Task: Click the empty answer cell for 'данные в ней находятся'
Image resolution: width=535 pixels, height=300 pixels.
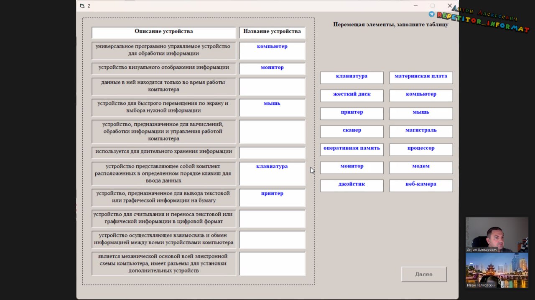Action: (272, 87)
